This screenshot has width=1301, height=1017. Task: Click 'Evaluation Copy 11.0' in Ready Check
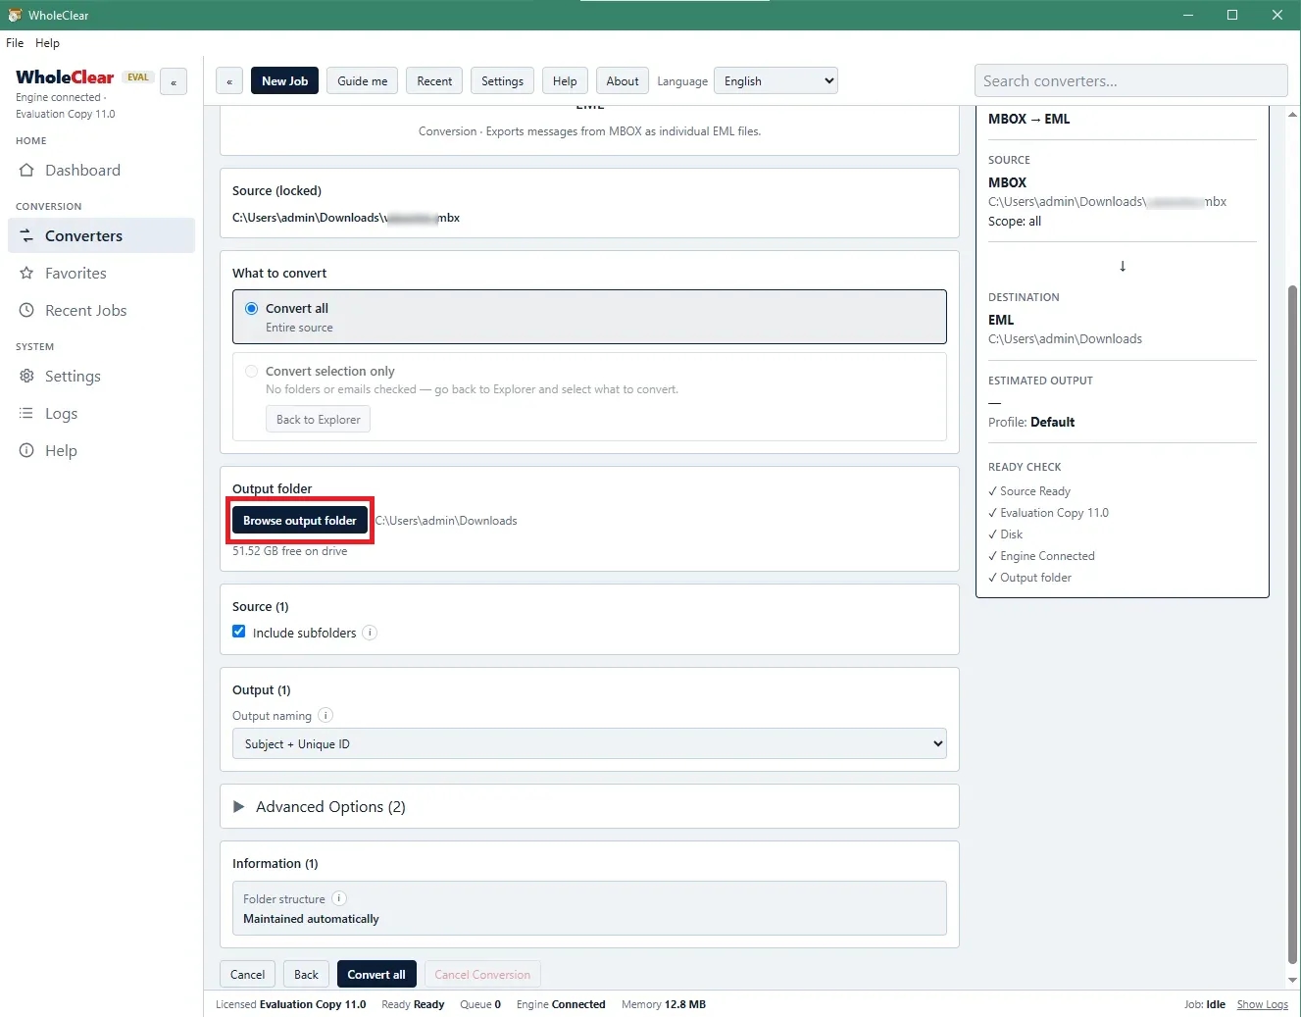tap(1054, 513)
